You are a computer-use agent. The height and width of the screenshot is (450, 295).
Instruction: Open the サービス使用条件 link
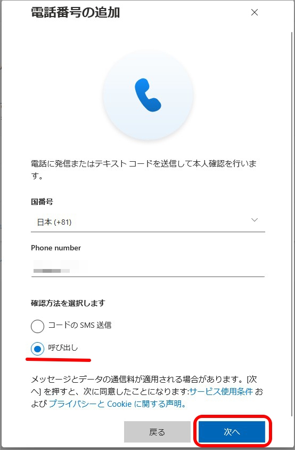(221, 391)
